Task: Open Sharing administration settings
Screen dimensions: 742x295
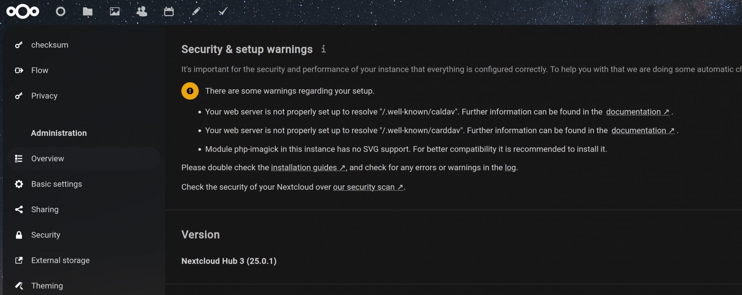Action: (84, 210)
